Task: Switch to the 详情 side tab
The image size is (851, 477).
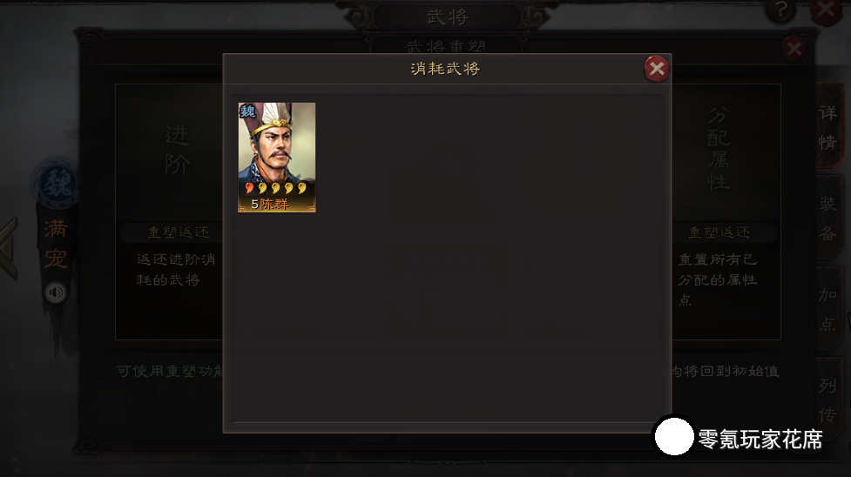Action: (x=828, y=128)
